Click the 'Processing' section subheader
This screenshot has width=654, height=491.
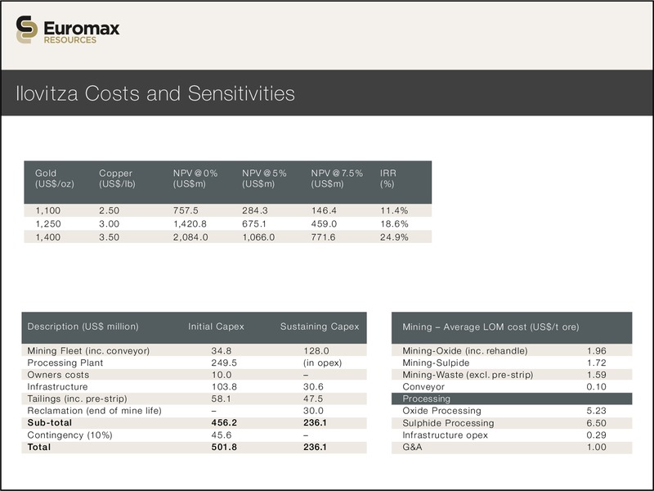coord(426,399)
